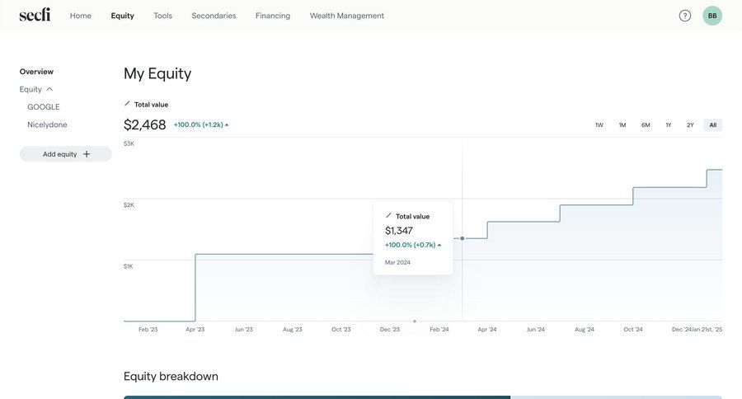742x399 pixels.
Task: Select Nicelydone in the sidebar
Action: click(47, 125)
